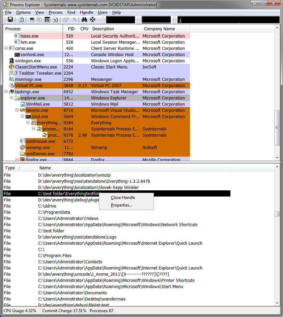
Task: Click the process list vertical scrollbar thumb
Action: (x=277, y=128)
